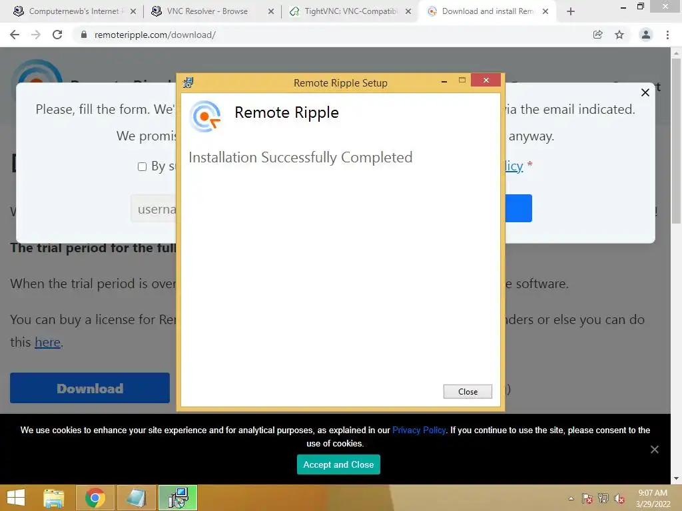
Task: Click the muted volume tray icon
Action: click(619, 498)
